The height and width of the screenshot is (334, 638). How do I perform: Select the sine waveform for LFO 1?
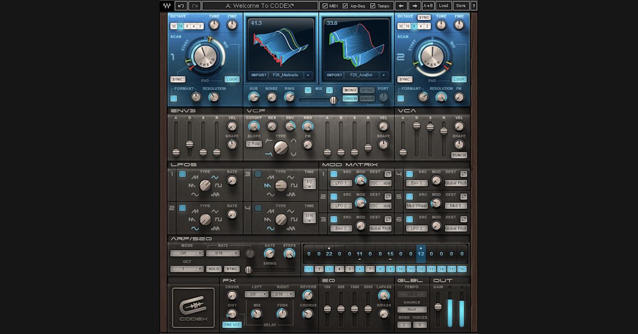[194, 194]
